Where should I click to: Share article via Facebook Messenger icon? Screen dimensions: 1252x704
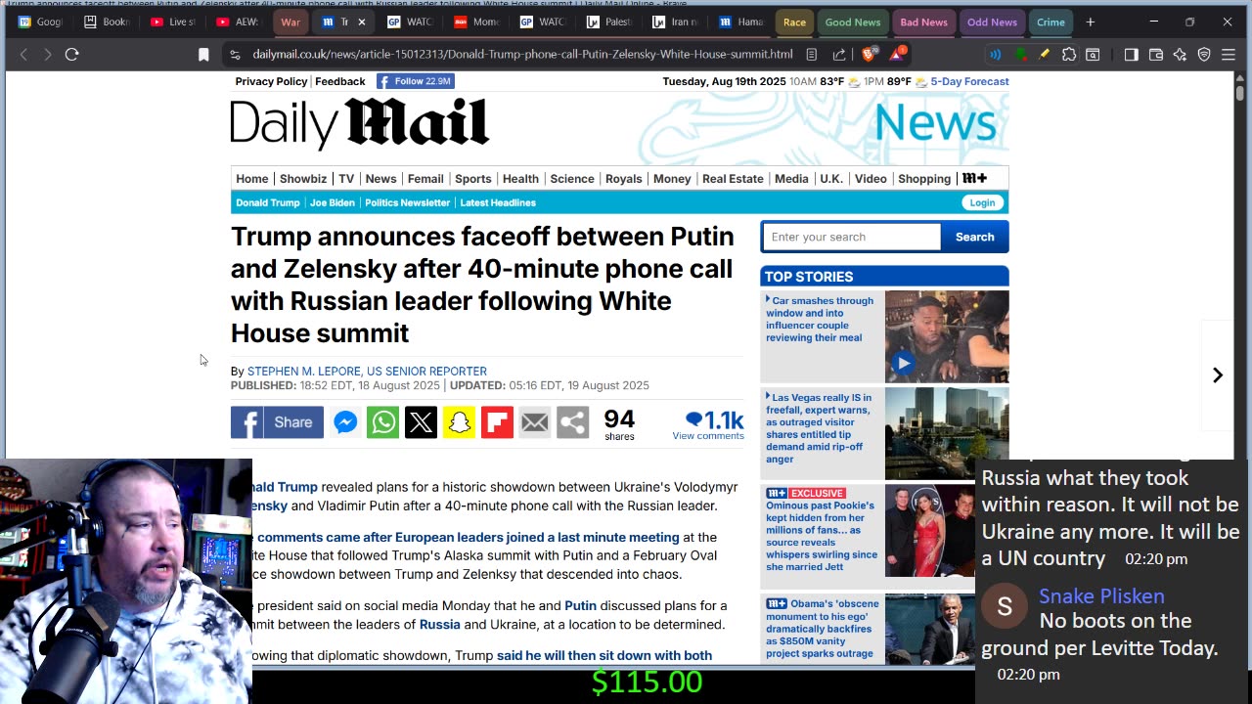point(344,422)
